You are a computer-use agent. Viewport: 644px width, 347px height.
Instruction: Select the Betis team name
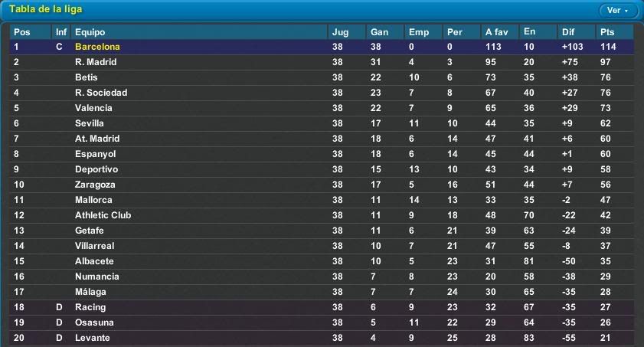coord(87,77)
